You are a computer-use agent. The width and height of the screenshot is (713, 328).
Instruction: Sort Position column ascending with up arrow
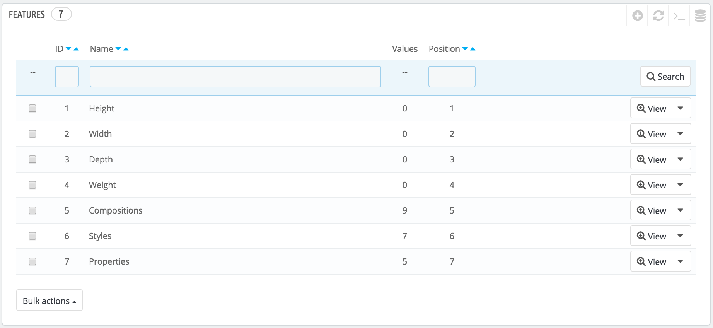coord(472,49)
